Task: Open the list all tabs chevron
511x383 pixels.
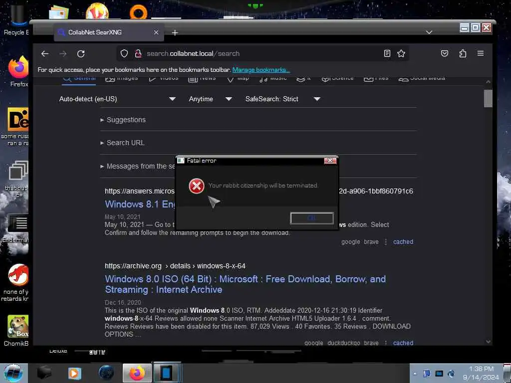Action: pyautogui.click(x=429, y=32)
